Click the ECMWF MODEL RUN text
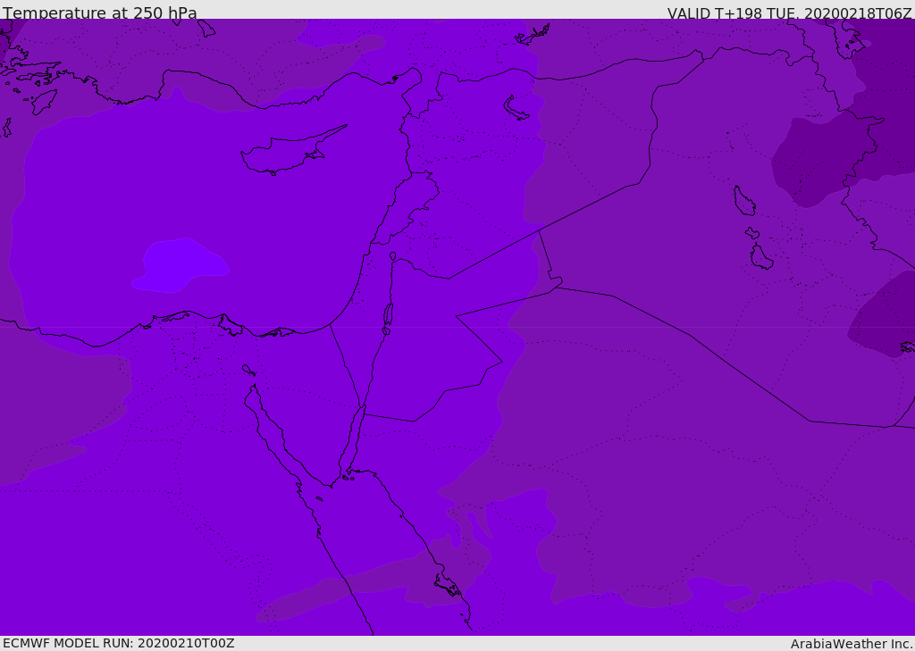This screenshot has height=651, width=915. 119,643
